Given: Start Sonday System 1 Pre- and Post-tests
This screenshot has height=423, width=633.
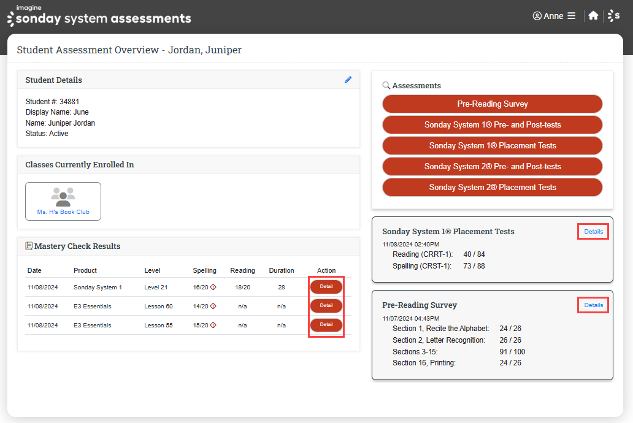Looking at the screenshot, I should coord(492,124).
